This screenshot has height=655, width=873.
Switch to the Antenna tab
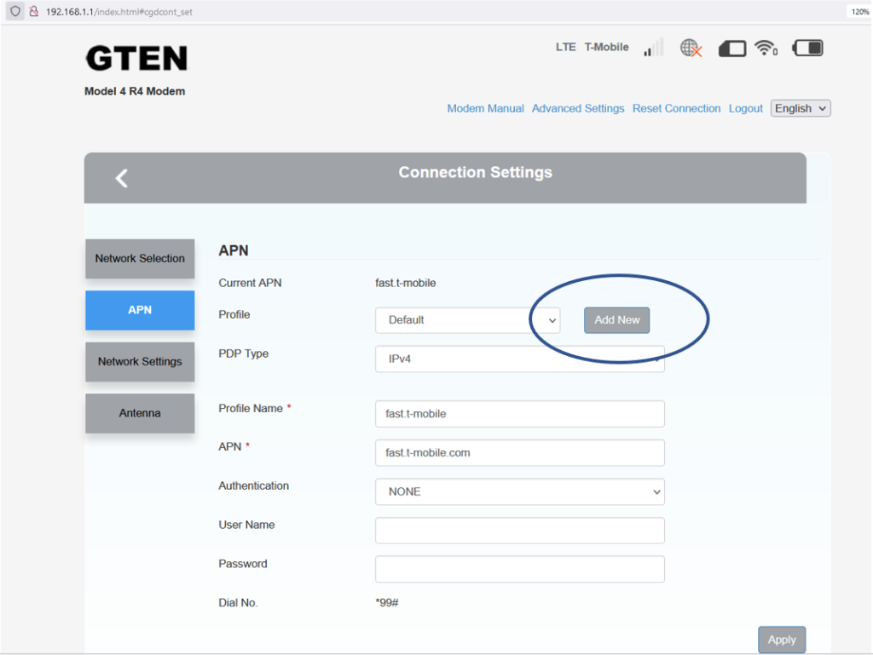140,413
